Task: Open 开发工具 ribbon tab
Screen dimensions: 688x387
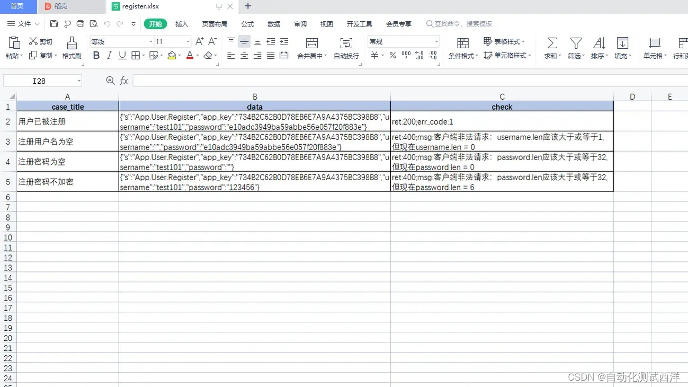Action: point(360,24)
